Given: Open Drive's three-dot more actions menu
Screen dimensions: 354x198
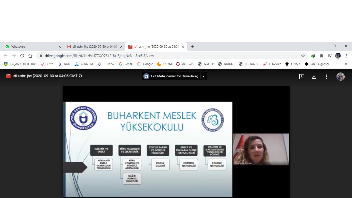Looking at the screenshot, I should [326, 76].
